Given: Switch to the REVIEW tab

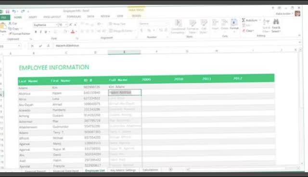Looking at the screenshot, I should click(x=105, y=16).
